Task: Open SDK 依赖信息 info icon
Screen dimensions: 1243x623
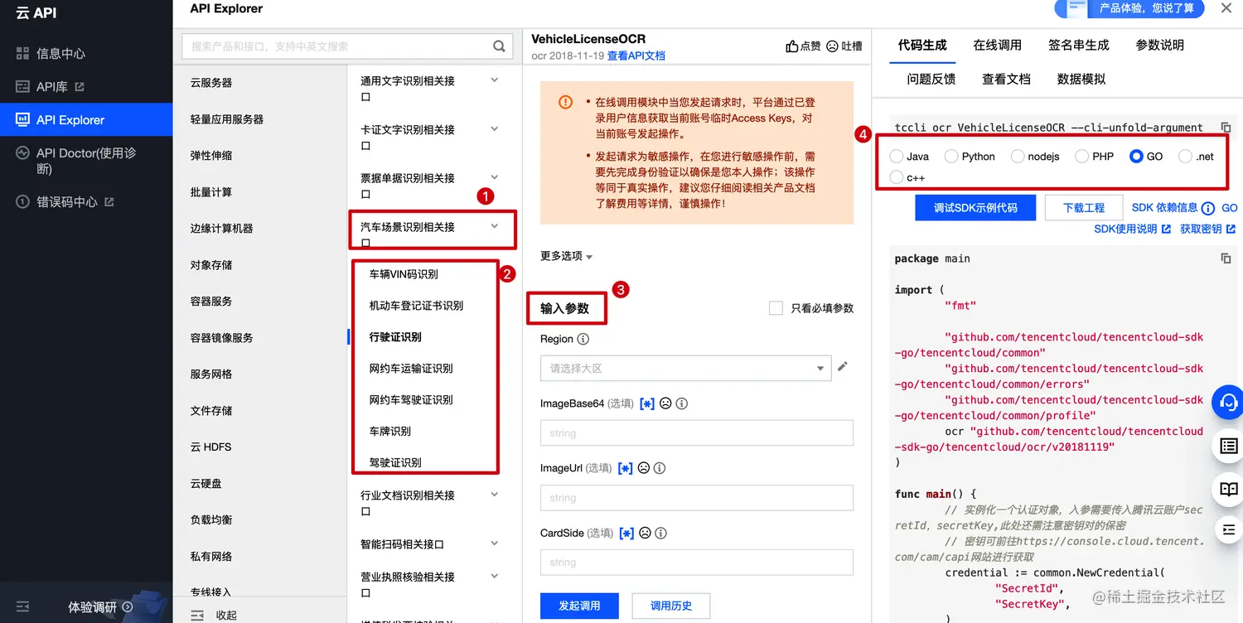Action: pyautogui.click(x=1208, y=208)
